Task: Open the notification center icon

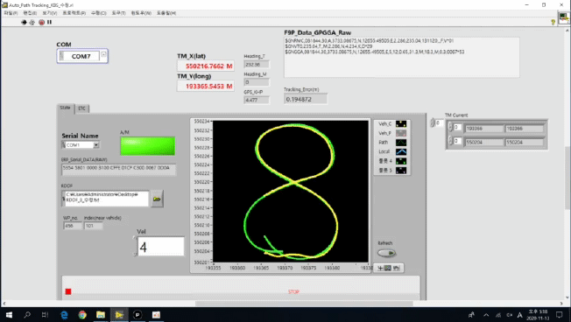Action: [x=560, y=315]
